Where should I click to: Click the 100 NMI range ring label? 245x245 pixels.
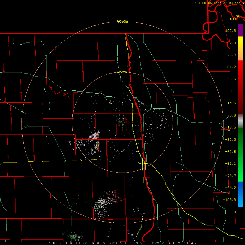[122, 22]
